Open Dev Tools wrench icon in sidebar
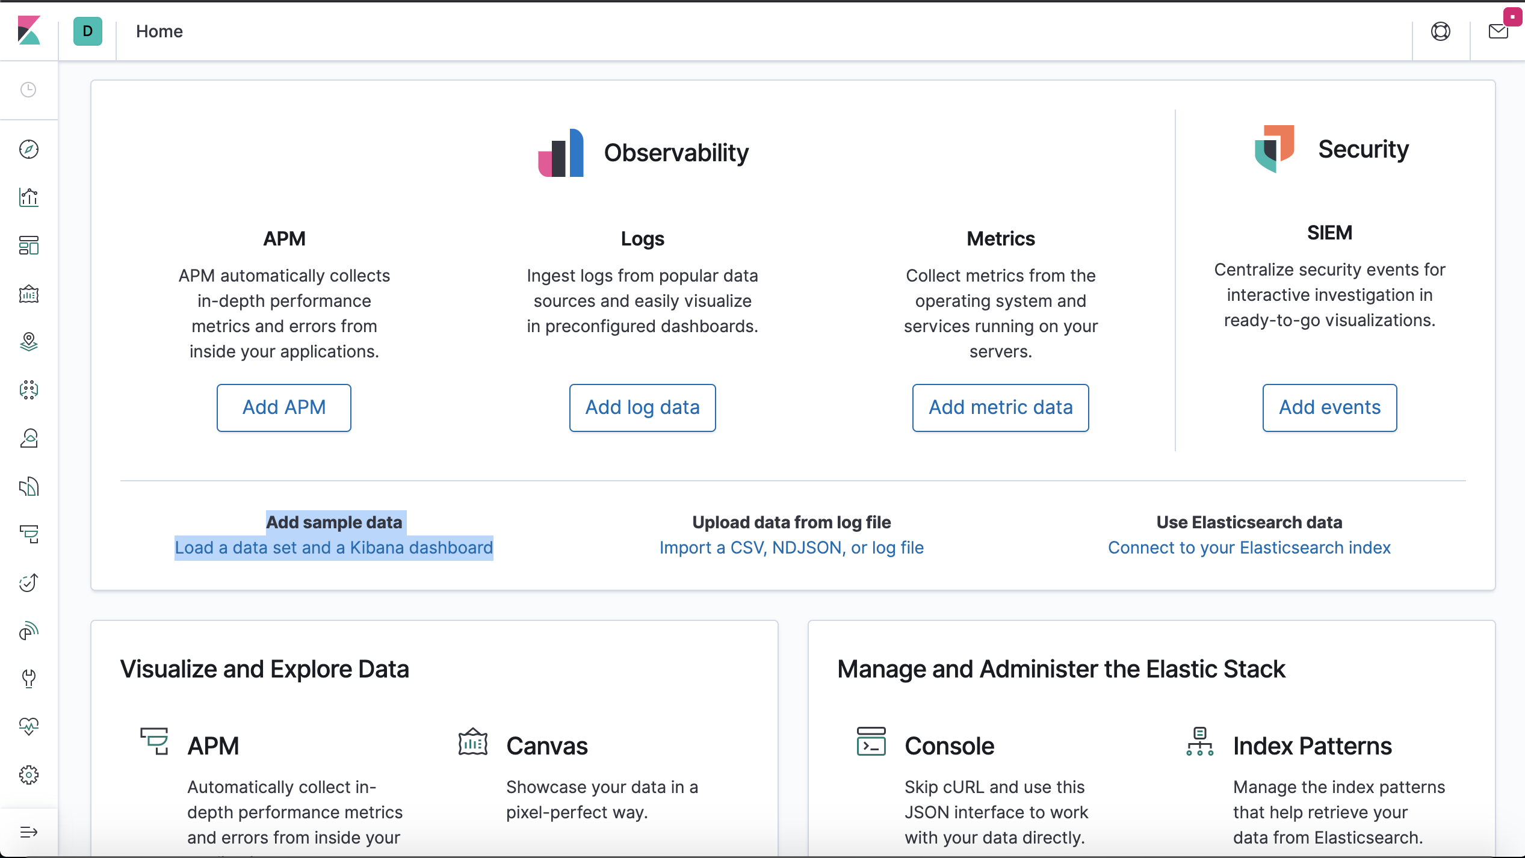Screen dimensions: 1525x858 point(29,679)
